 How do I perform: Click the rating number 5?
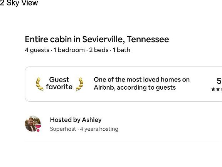(219, 81)
